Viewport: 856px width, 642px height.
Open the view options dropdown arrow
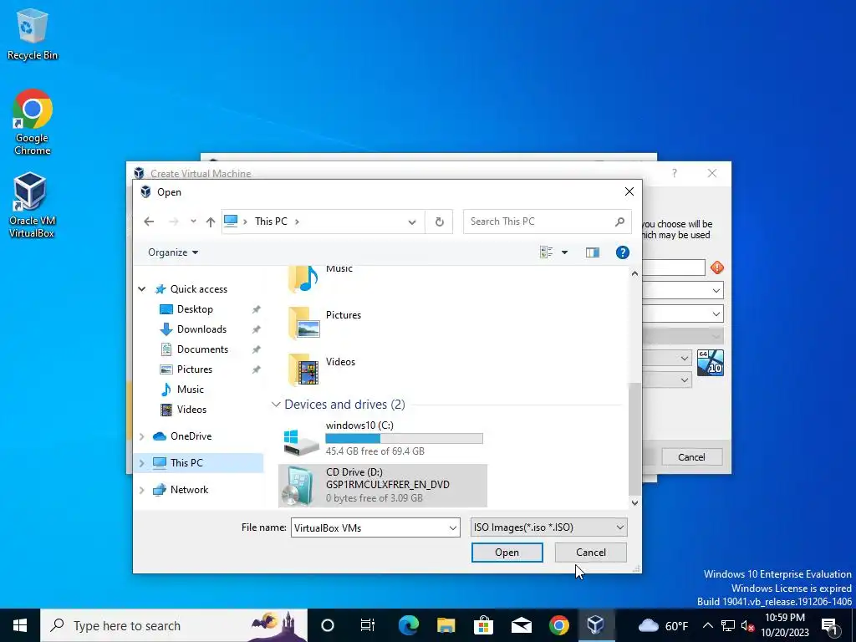pyautogui.click(x=564, y=252)
